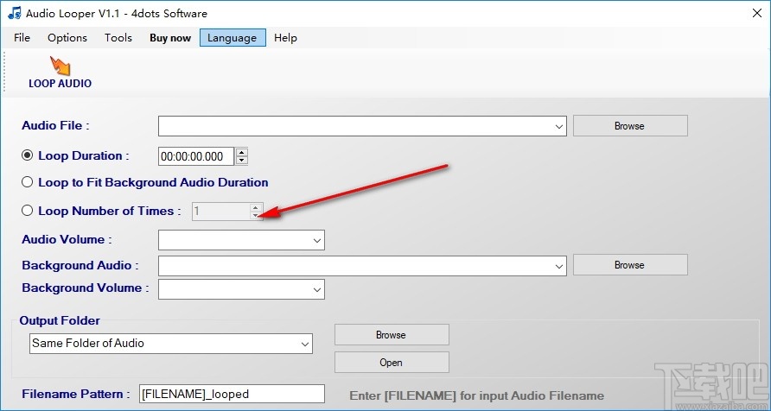Screen dimensions: 771x411
Task: Click the 'Enter [FILENAME] for input Audio Filename' hint
Action: pos(476,395)
